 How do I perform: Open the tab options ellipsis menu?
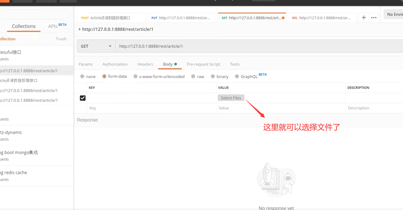point(374,18)
